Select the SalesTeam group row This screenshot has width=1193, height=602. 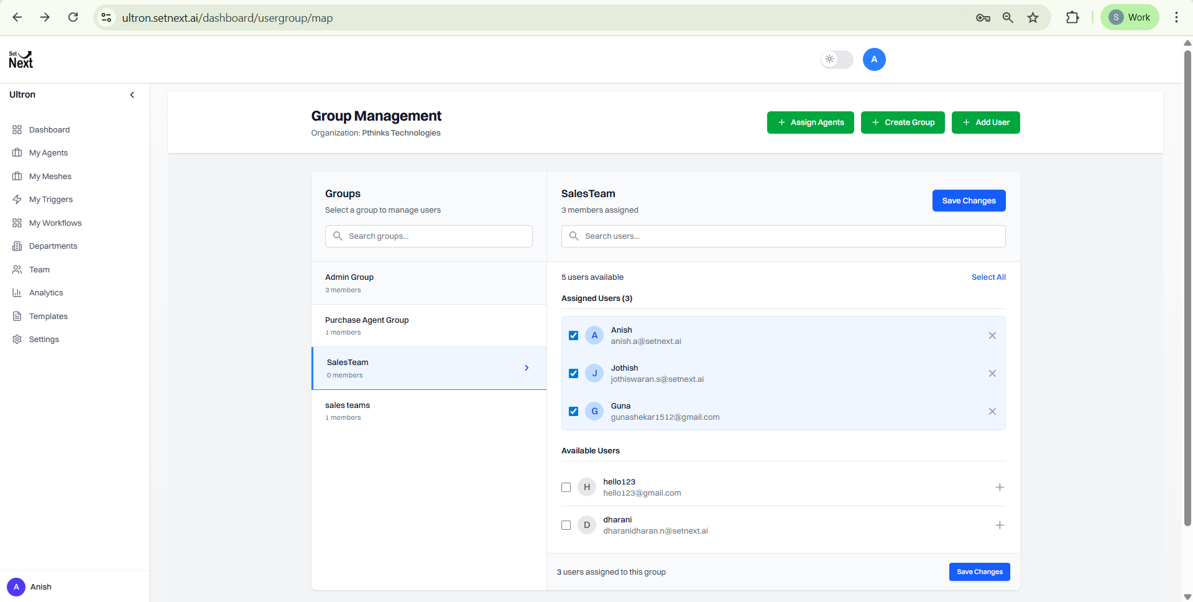click(x=429, y=368)
